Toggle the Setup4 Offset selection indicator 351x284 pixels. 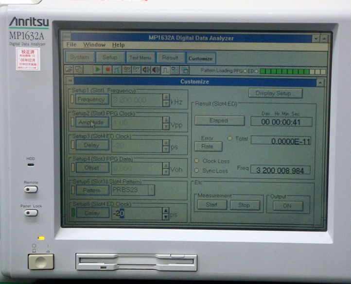pyautogui.click(x=73, y=167)
